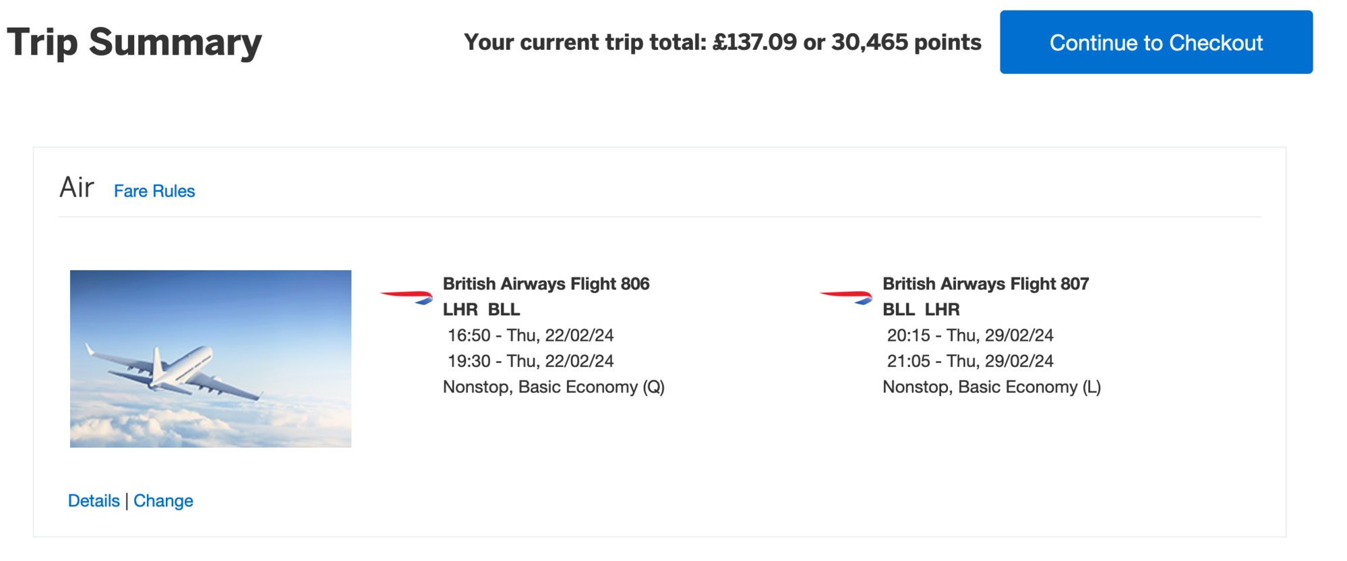This screenshot has height=561, width=1347.
Task: Click the airplane thumbnail image
Action: pos(210,359)
